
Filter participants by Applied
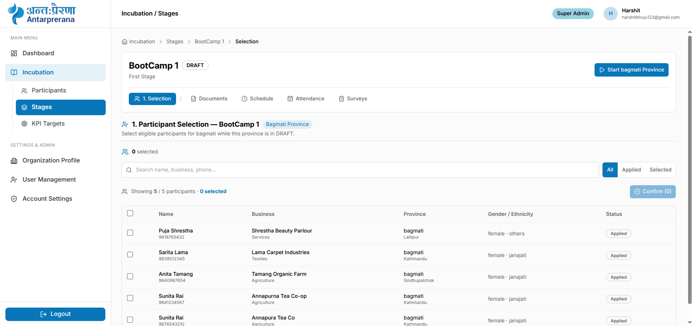631,170
